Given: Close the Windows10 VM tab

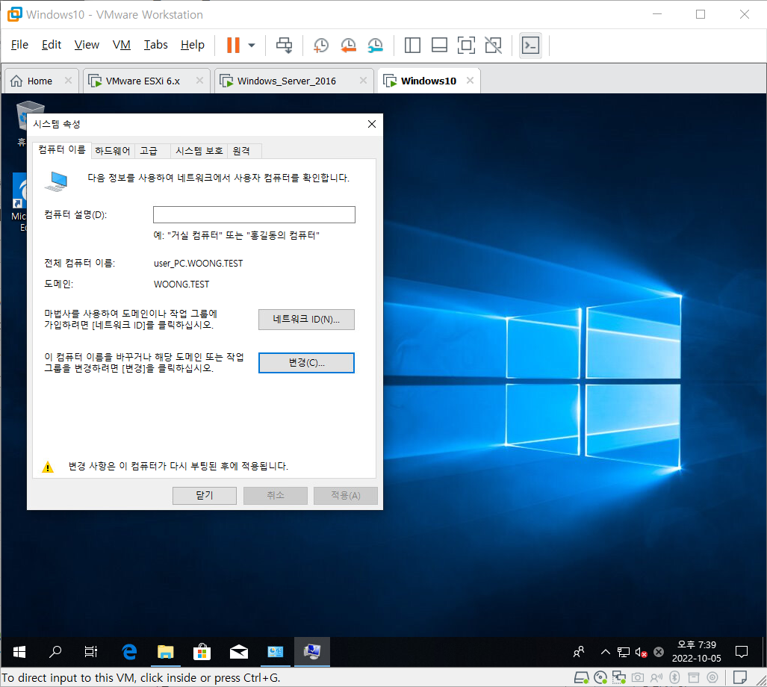Looking at the screenshot, I should click(470, 80).
